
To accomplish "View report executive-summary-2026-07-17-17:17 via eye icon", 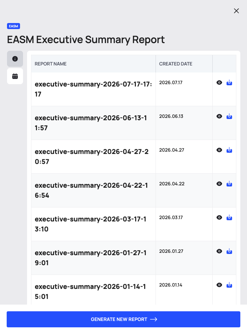I will (219, 82).
